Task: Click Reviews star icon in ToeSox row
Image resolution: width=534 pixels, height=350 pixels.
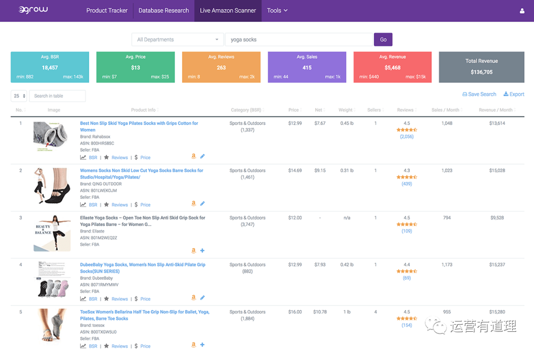Action: [x=107, y=346]
